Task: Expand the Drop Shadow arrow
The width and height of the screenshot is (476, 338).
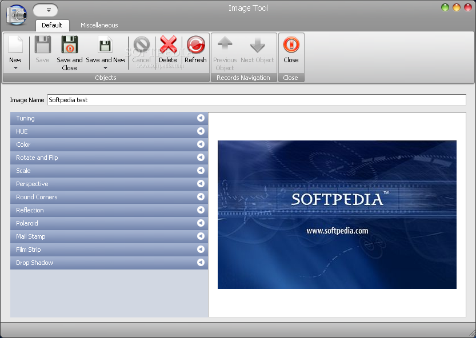Action: click(201, 263)
